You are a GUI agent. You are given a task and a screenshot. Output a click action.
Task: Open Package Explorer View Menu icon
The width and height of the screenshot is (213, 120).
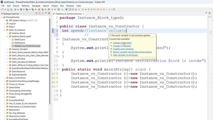click(x=43, y=13)
